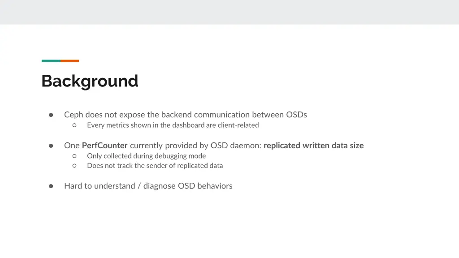Click the line "Ceph does not expose the backend communication"
The image size is (459, 258).
pyautogui.click(x=185, y=115)
